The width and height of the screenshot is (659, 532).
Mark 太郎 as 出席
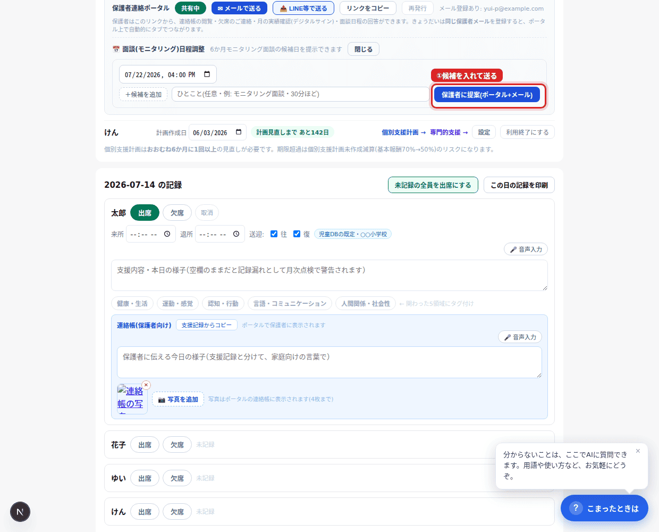click(x=145, y=213)
